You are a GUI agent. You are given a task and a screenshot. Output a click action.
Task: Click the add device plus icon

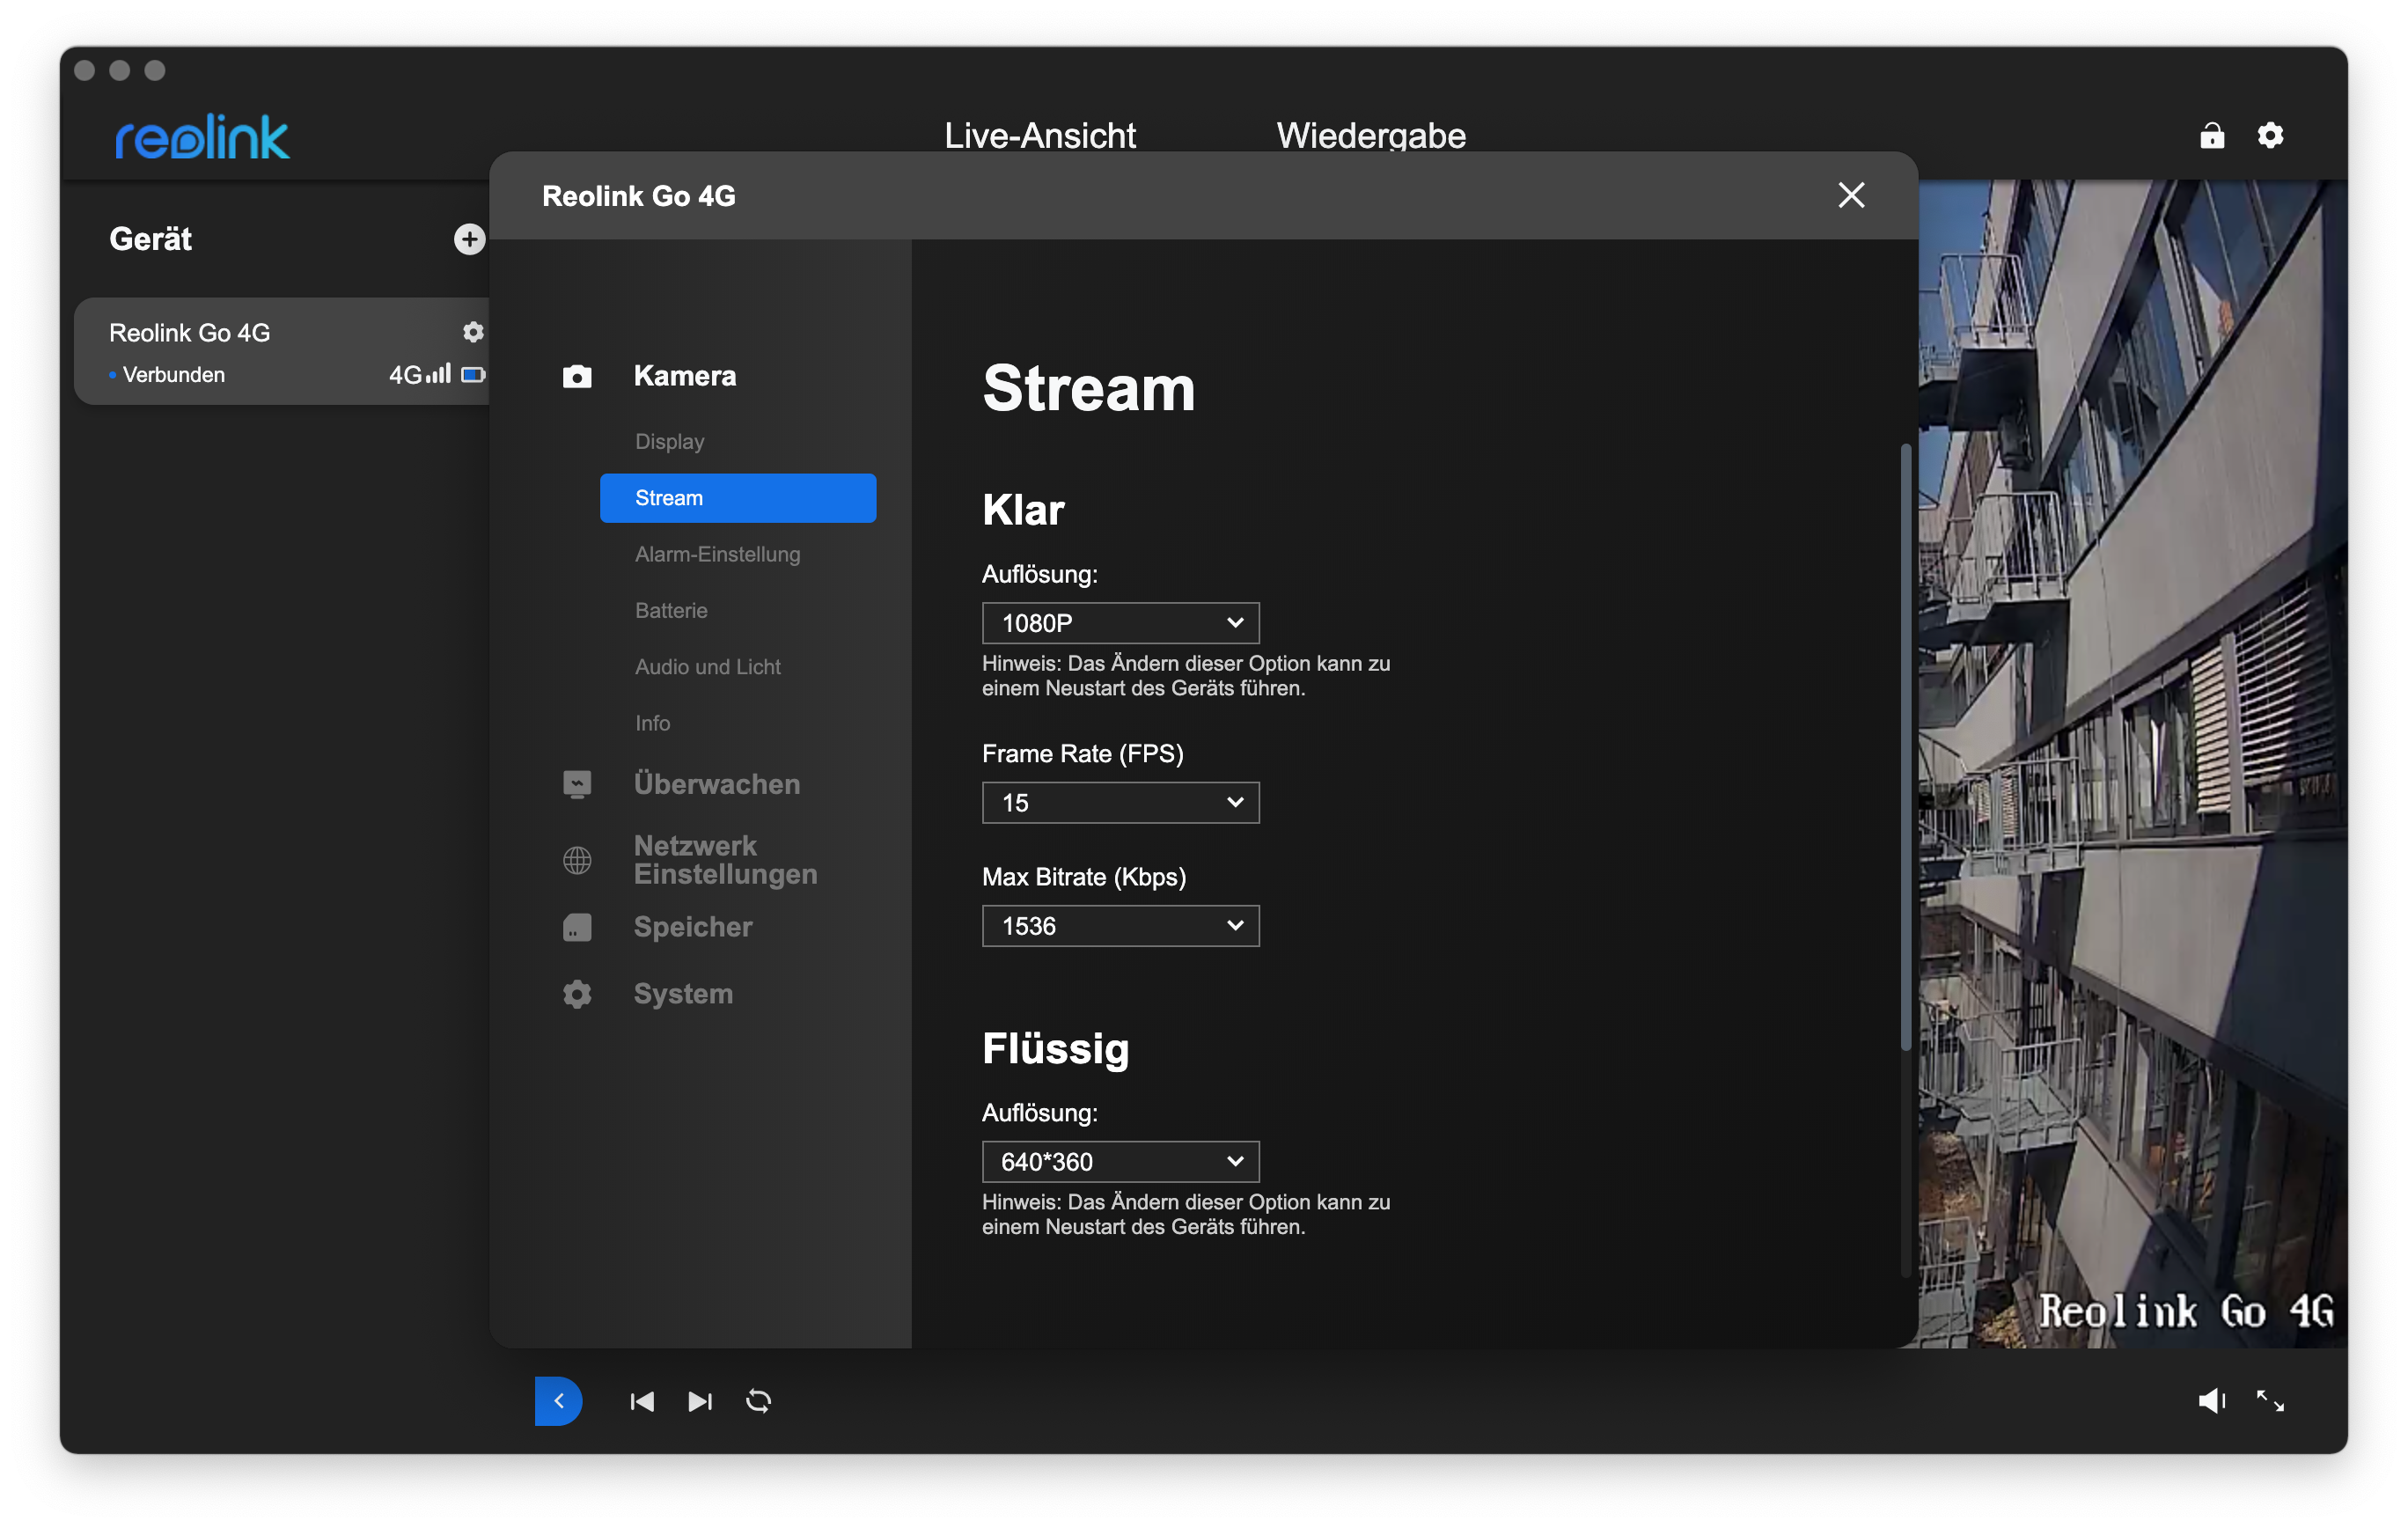point(469,239)
